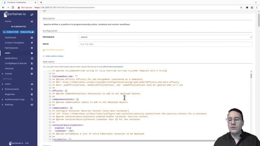
Task: Open Volumes page
Action: [9, 69]
